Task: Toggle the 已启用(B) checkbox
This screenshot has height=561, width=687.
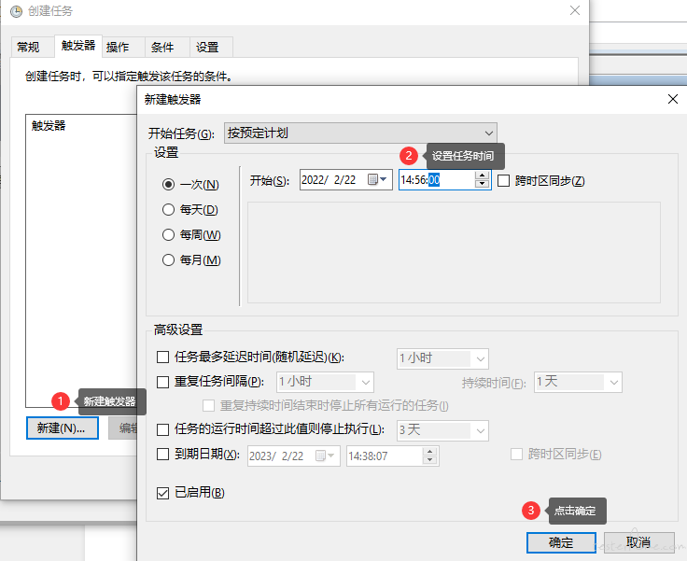Action: pyautogui.click(x=162, y=493)
